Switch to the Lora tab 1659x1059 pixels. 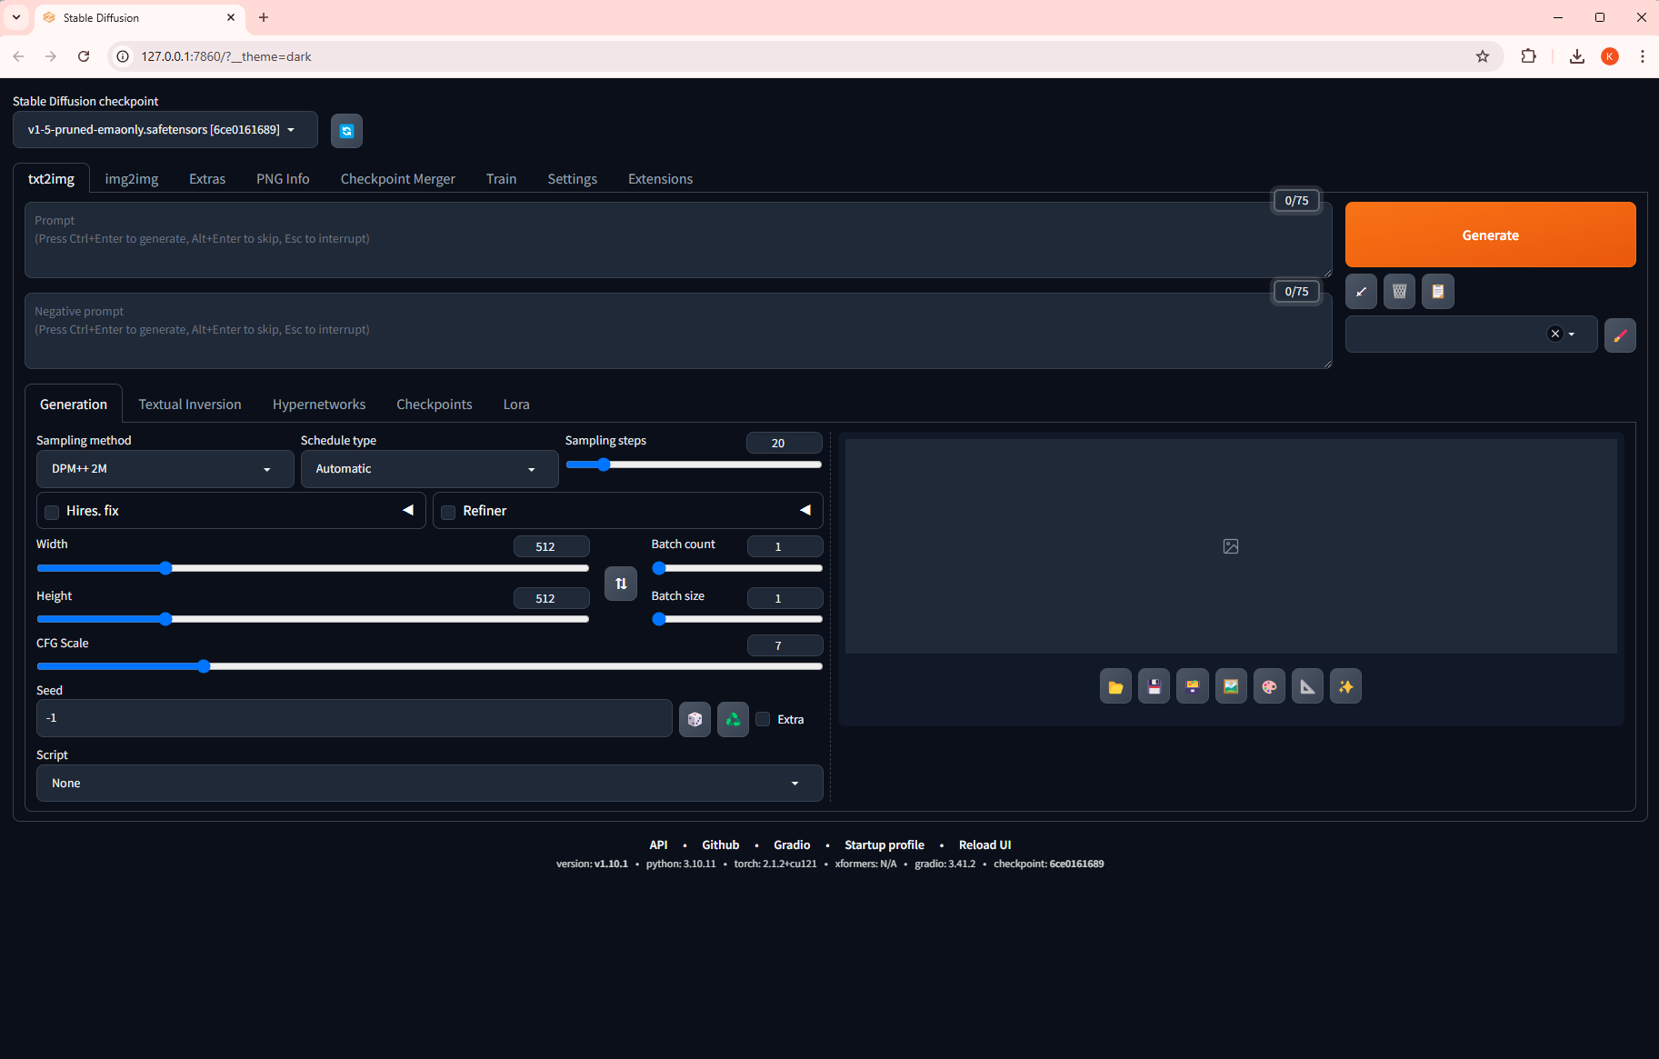click(516, 405)
